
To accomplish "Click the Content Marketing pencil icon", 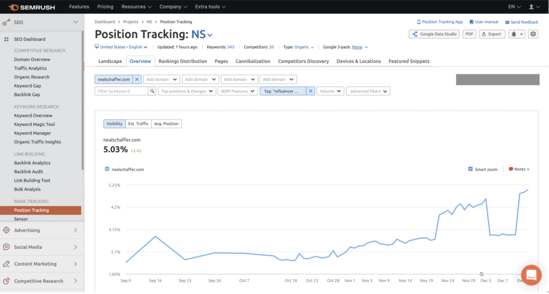I will [6, 264].
